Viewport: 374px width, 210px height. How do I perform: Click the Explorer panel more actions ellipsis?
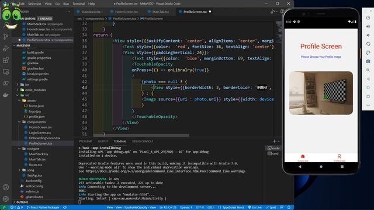tap(68, 12)
